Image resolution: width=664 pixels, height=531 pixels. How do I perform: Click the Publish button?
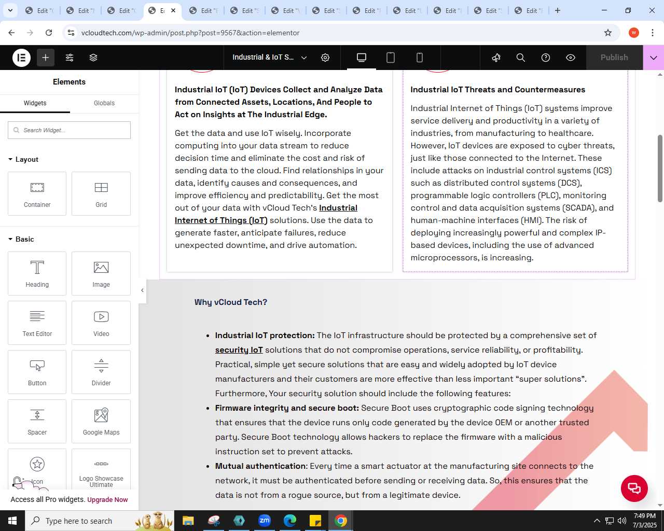(614, 58)
